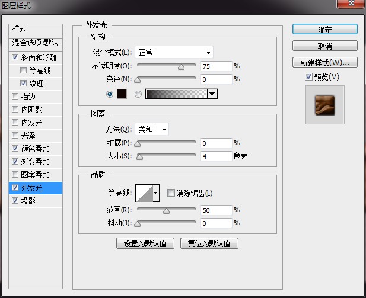This screenshot has width=366, height=298.
Task: Open the 渐变叠加 gradient overlay settings
Action: click(x=35, y=162)
